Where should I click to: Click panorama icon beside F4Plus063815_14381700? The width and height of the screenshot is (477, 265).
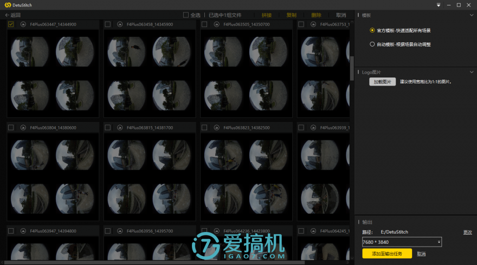click(x=120, y=127)
